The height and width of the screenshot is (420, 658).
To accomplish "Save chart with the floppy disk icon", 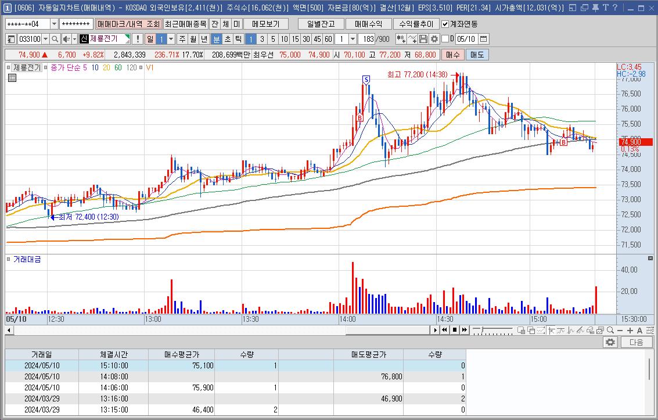I will [x=423, y=39].
